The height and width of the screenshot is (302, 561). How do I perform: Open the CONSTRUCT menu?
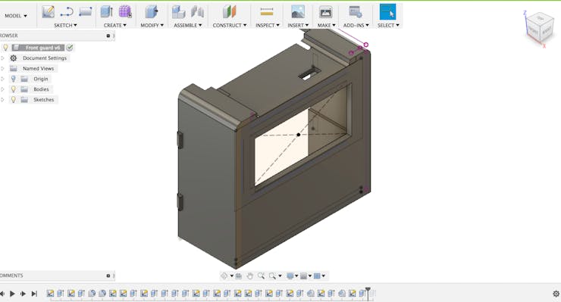(230, 26)
